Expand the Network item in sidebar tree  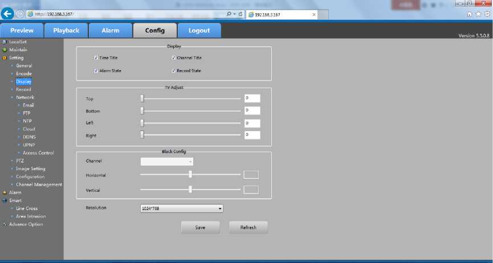pos(25,97)
